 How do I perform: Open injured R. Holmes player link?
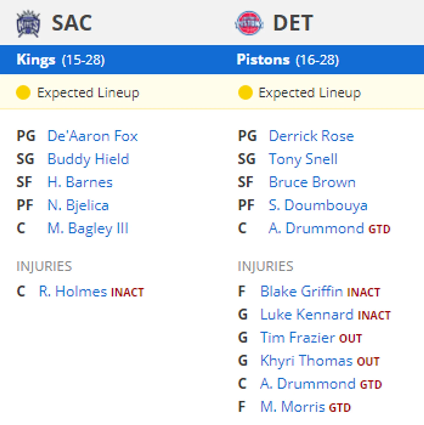tap(73, 291)
